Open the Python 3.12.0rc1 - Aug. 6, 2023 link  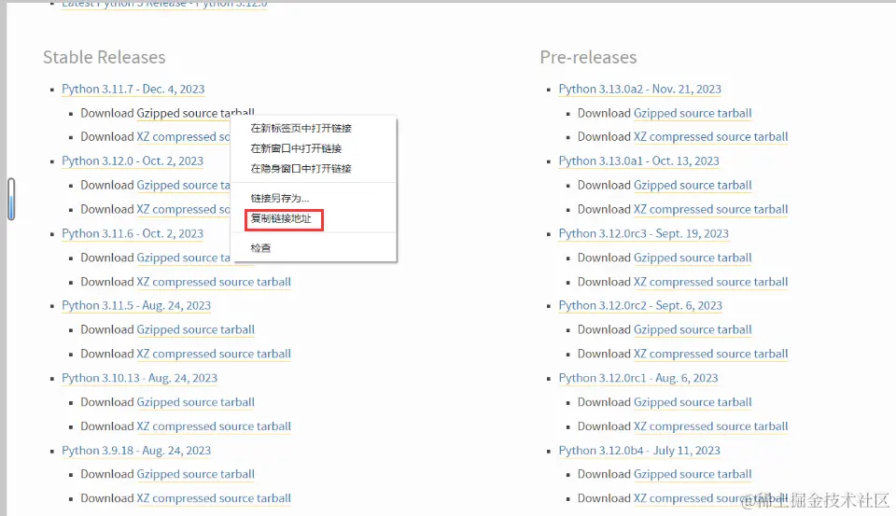coord(638,378)
